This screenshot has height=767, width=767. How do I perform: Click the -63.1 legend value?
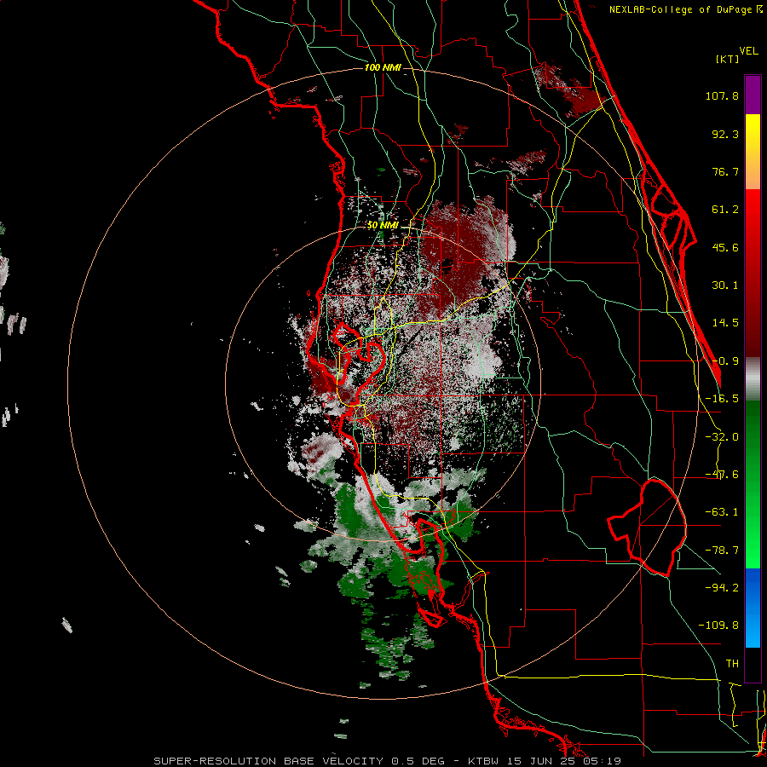click(722, 512)
